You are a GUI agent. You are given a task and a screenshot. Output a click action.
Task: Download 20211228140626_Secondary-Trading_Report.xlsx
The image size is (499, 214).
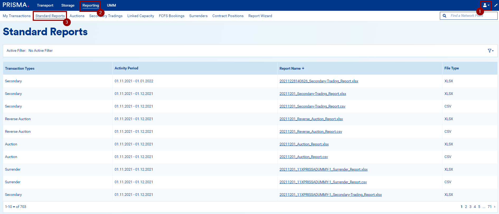(x=319, y=81)
